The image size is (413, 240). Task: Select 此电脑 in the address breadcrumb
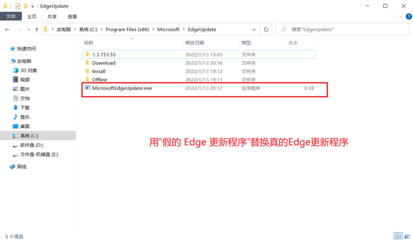pos(64,29)
